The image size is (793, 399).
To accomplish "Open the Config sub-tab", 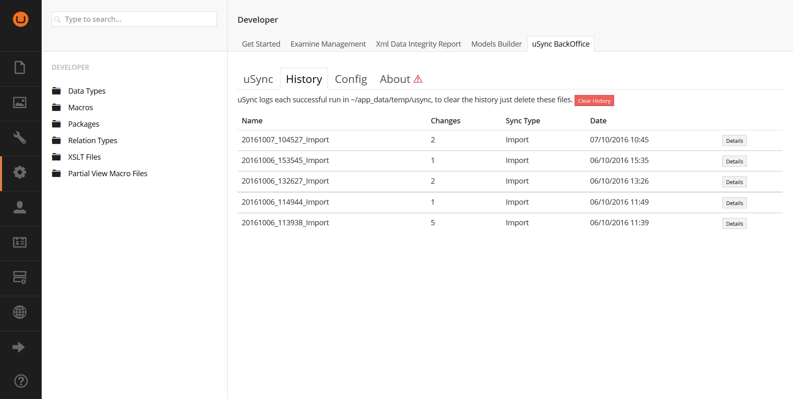I will tap(351, 79).
